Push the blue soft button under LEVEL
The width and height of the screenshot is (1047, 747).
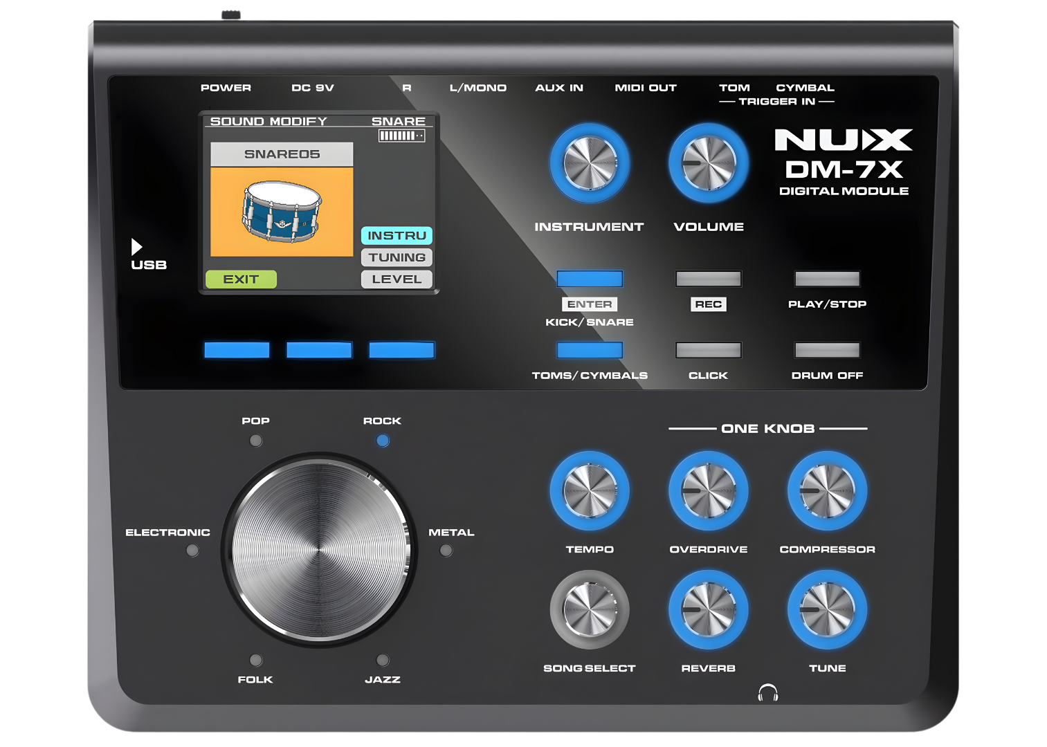[401, 350]
